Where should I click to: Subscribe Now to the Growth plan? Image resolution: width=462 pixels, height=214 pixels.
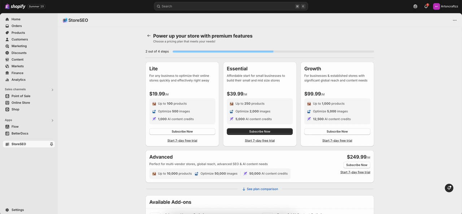pos(337,132)
